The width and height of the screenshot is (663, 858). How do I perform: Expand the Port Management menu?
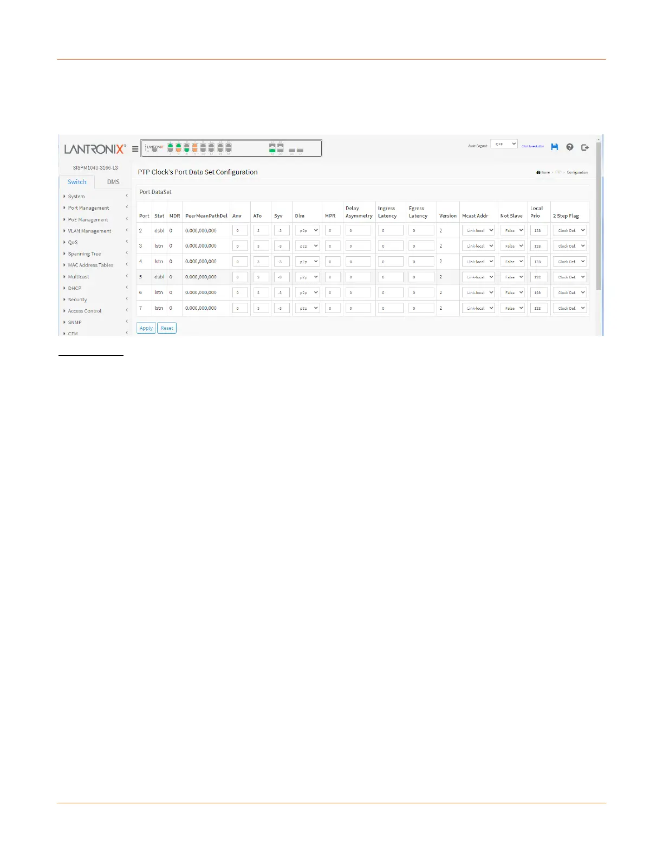pos(96,208)
